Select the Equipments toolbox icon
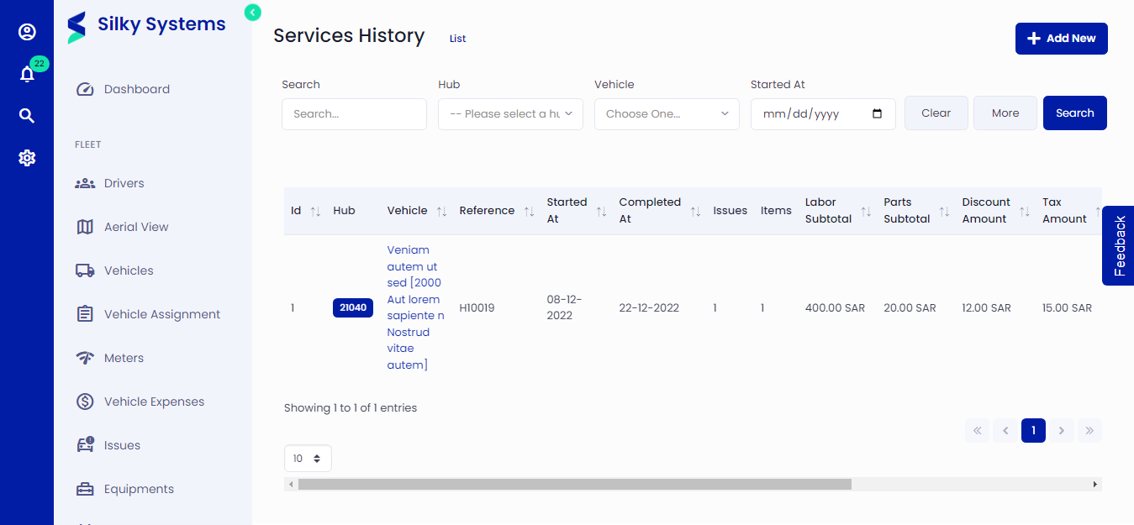Viewport: 1134px width, 525px height. coord(84,488)
